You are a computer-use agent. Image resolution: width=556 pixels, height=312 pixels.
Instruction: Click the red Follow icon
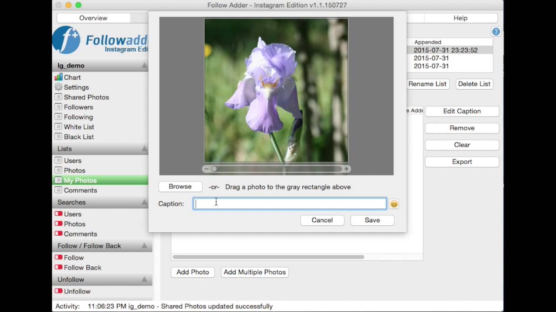58,257
